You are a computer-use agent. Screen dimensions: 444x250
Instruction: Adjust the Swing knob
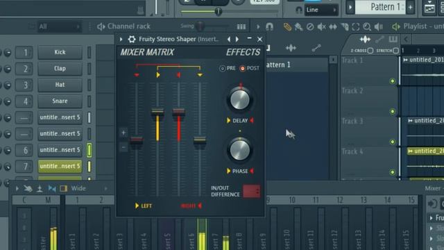[200, 26]
